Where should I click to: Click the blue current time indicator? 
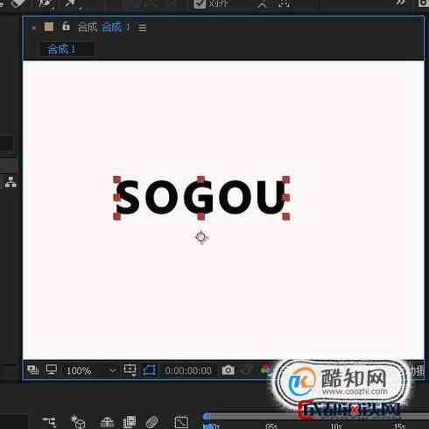pos(209,426)
